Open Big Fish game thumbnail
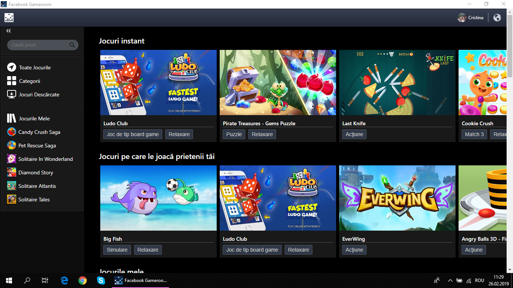This screenshot has height=288, width=513. point(158,198)
